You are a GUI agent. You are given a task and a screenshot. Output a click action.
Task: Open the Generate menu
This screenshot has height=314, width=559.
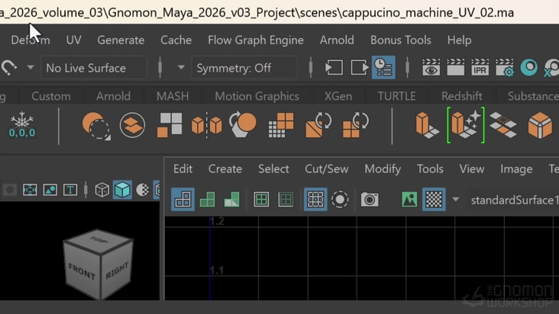pyautogui.click(x=121, y=40)
